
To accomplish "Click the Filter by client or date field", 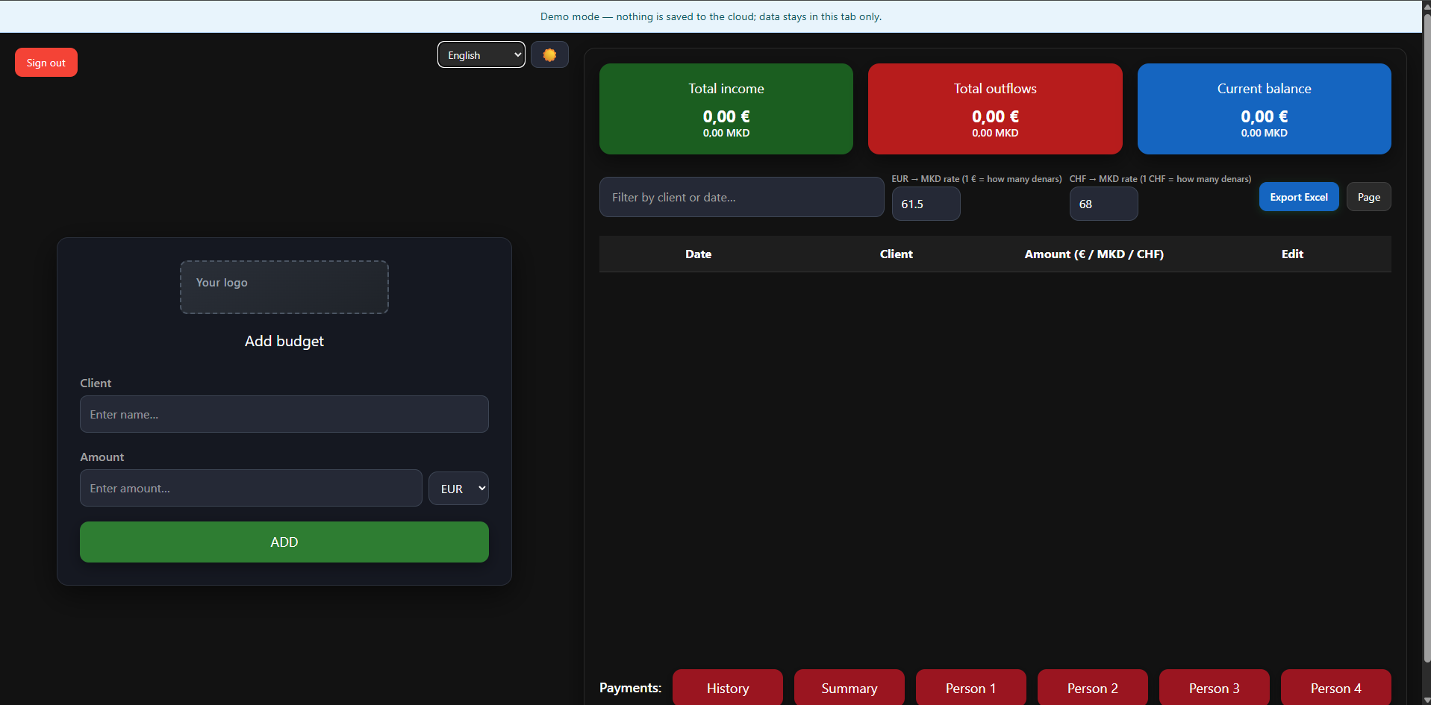I will click(x=741, y=197).
